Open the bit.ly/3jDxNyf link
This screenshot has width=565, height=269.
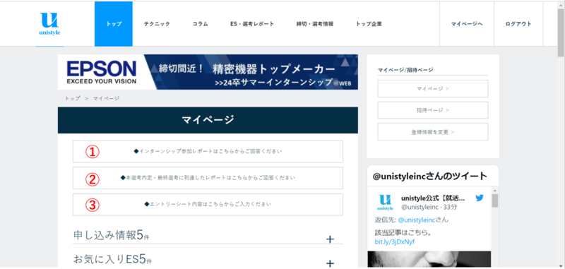tap(395, 241)
